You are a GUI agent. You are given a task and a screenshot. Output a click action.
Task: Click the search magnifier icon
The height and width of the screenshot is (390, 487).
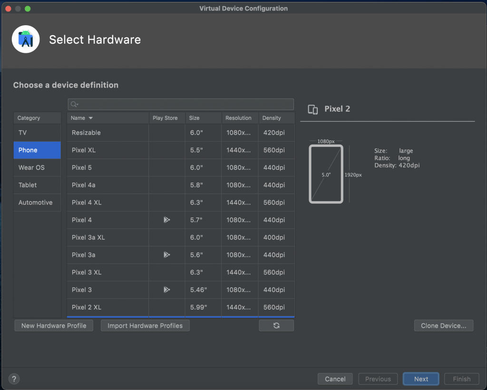74,105
